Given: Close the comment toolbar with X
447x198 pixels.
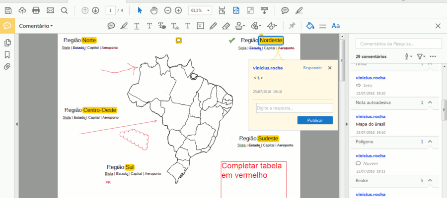Looking at the screenshot, I should click(x=438, y=26).
